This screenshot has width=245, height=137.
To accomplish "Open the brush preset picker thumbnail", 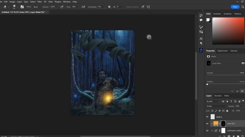I will point(14,7).
